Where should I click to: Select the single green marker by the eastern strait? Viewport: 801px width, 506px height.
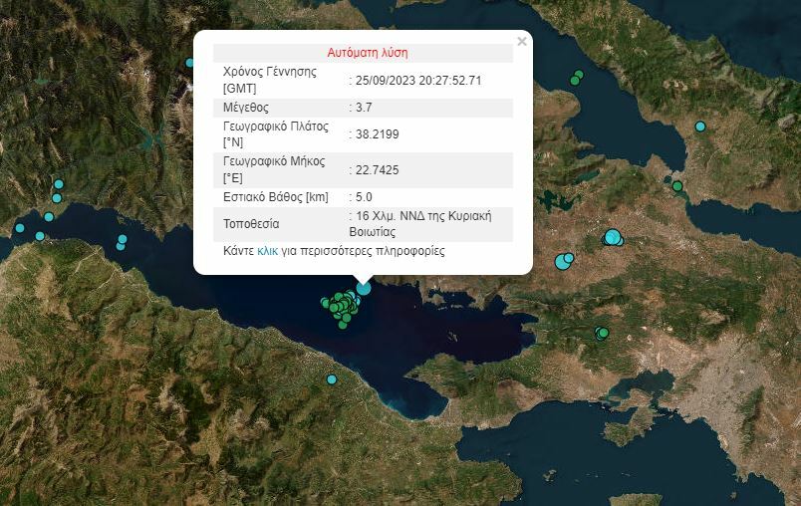click(677, 186)
